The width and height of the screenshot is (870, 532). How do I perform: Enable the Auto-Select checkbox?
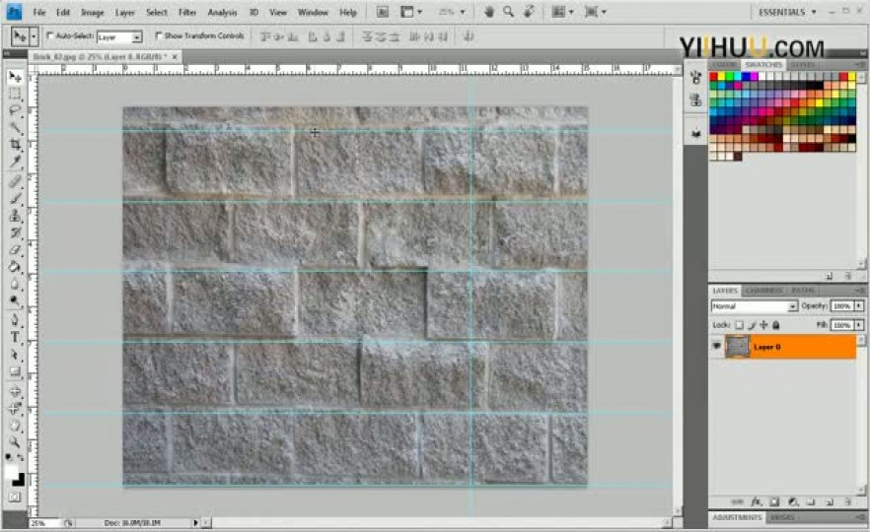click(50, 36)
